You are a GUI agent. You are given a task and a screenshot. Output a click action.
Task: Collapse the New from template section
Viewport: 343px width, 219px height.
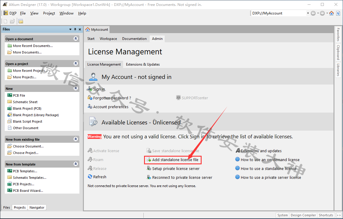point(76,164)
